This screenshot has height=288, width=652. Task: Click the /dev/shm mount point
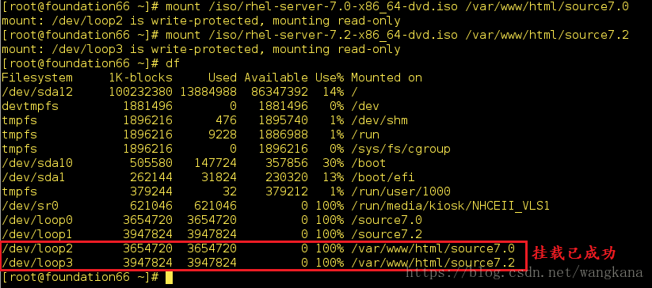point(379,120)
